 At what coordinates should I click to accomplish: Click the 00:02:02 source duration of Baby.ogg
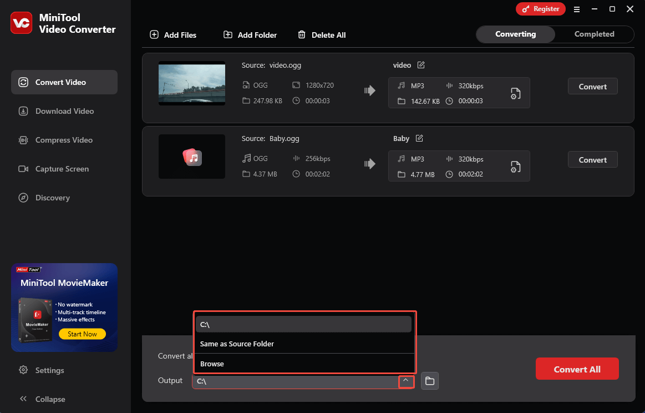click(317, 174)
